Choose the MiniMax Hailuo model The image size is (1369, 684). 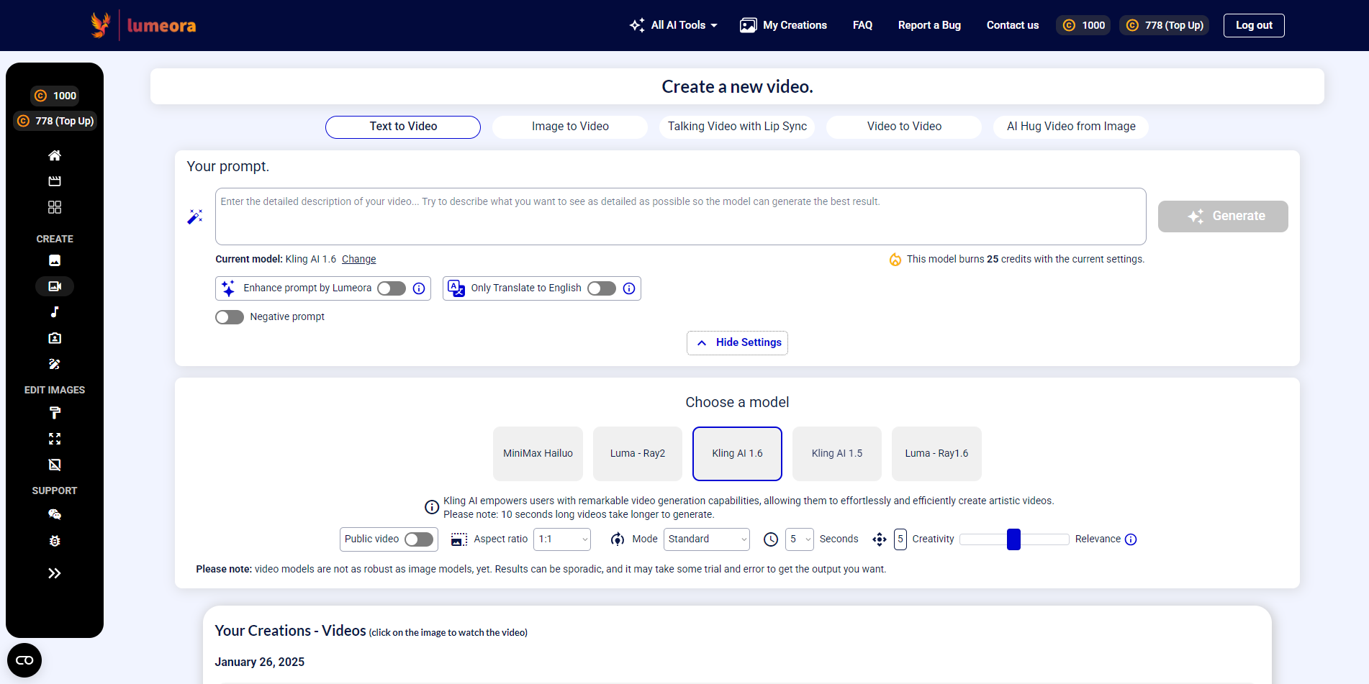click(x=538, y=454)
